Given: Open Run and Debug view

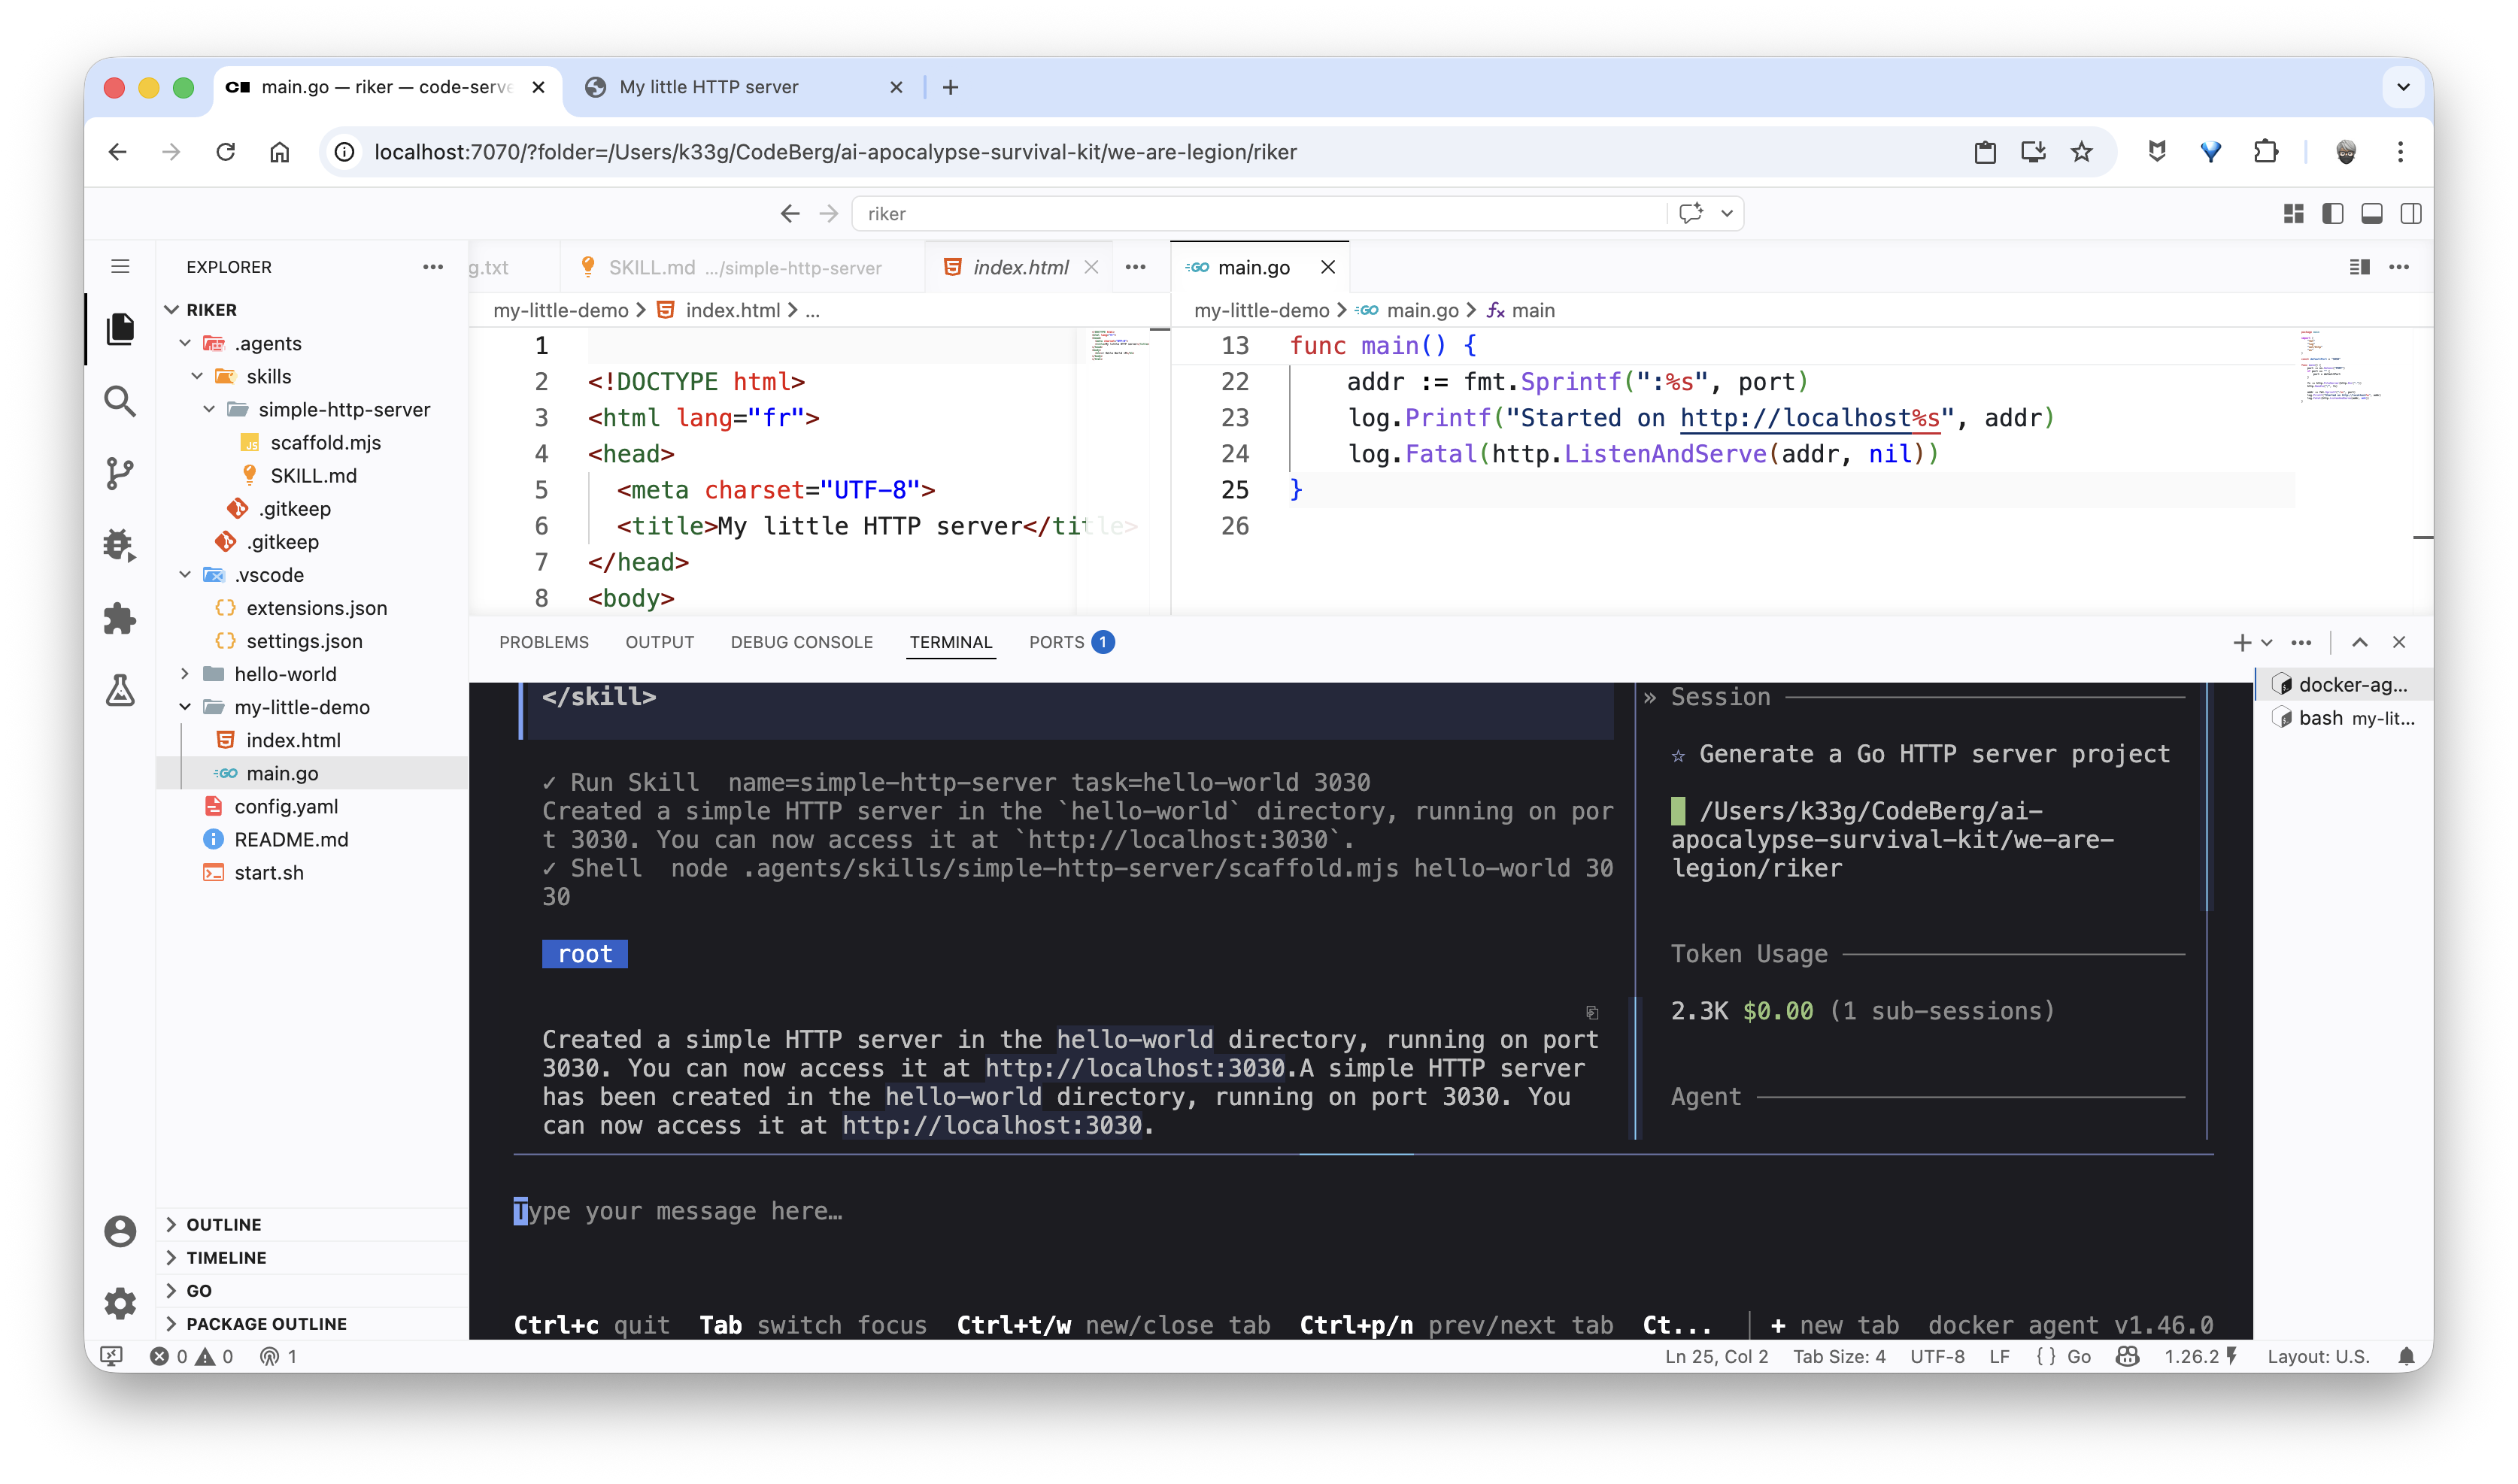Looking at the screenshot, I should click(x=120, y=545).
